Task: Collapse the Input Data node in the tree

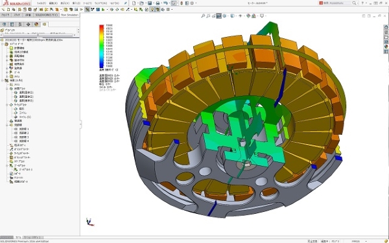Action: click(x=3, y=44)
